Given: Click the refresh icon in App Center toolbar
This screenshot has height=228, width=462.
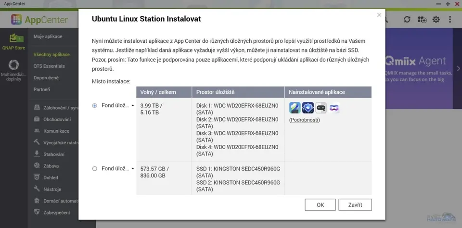Looking at the screenshot, I should [407, 20].
